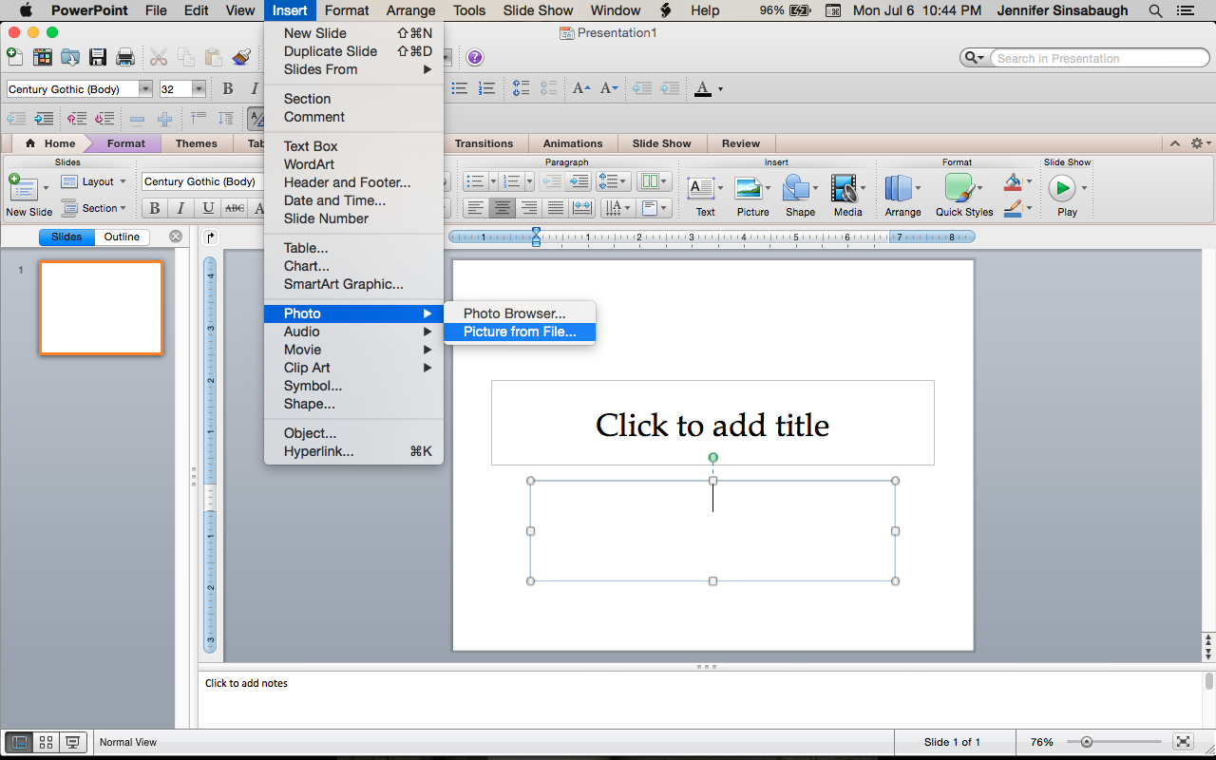Choose Picture from File in the Photo submenu
The width and height of the screenshot is (1216, 760).
(520, 332)
